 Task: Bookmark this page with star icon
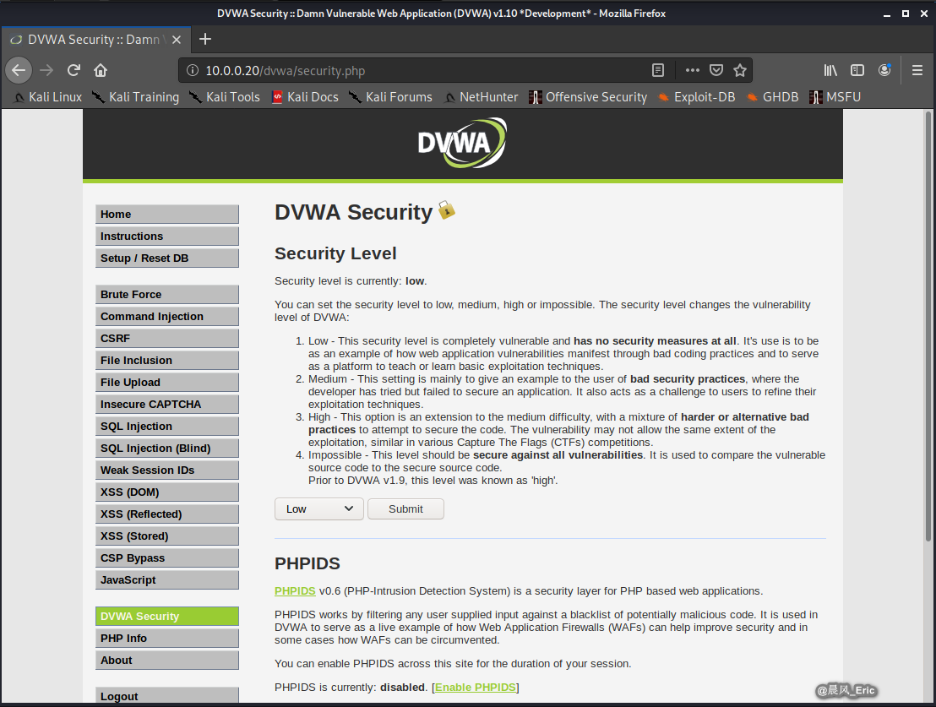tap(740, 70)
